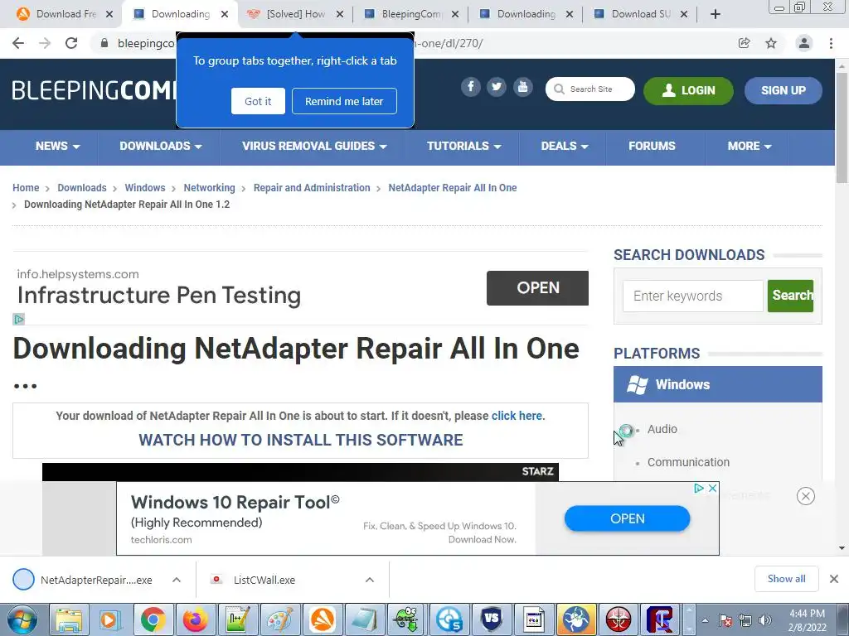Reload the current page

point(71,43)
